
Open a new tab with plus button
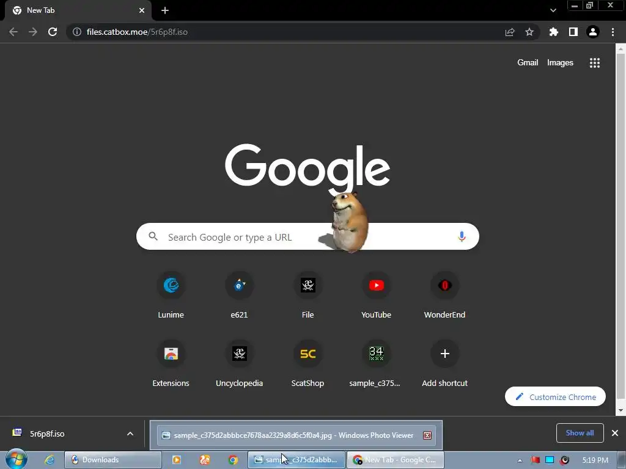click(x=165, y=10)
